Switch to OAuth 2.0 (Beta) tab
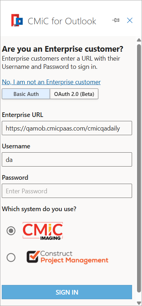Viewport: 142px width, 306px height. point(74,94)
